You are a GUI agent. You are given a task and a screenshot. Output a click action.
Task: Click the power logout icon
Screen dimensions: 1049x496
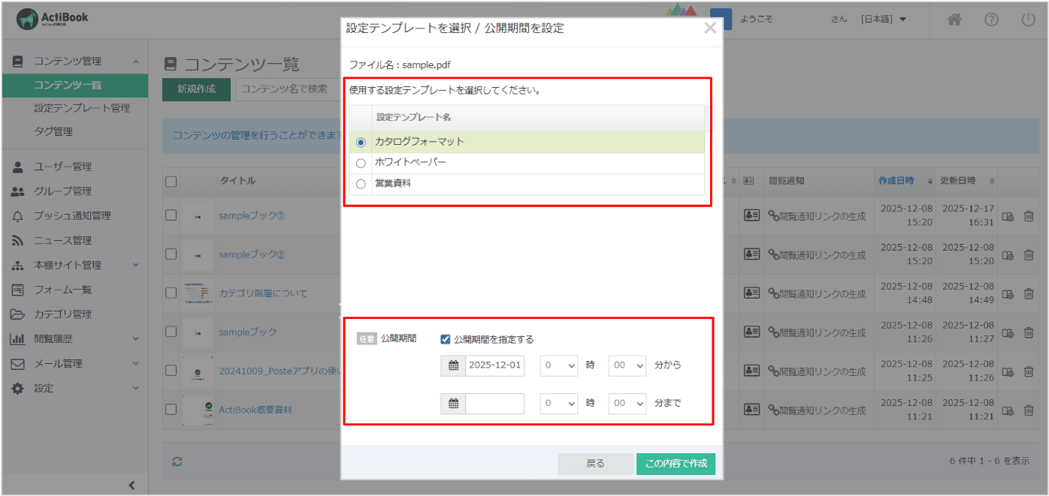coord(1028,20)
